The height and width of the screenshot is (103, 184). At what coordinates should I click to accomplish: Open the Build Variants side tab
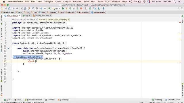1,76
